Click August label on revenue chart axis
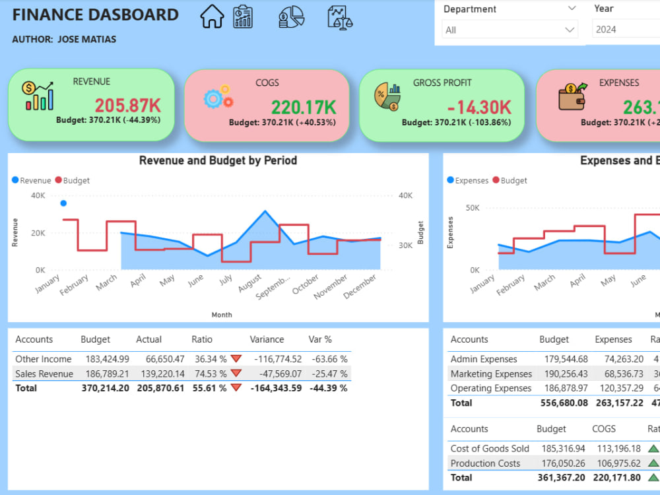The height and width of the screenshot is (495, 660). click(249, 283)
